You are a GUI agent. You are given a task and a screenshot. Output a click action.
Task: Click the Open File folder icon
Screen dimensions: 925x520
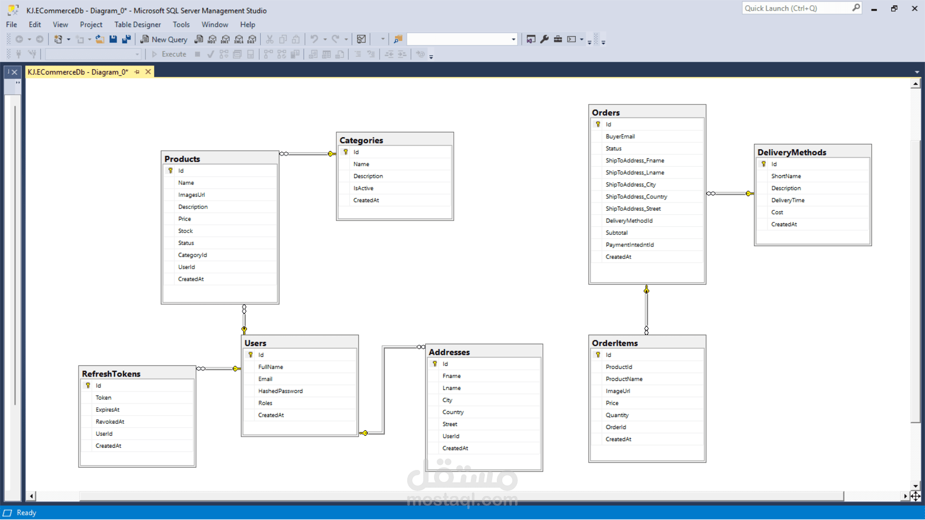pyautogui.click(x=100, y=39)
